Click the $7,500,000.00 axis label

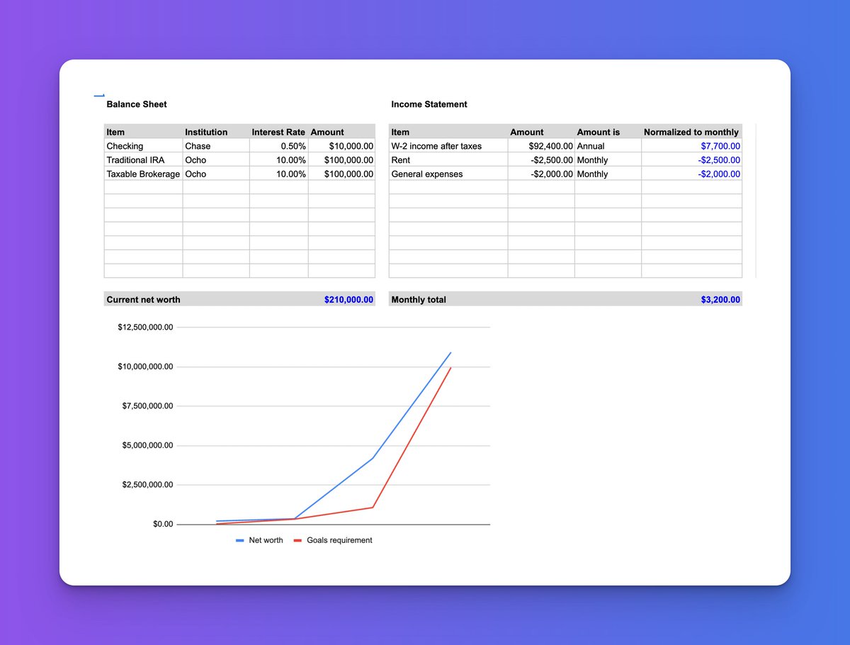[148, 406]
